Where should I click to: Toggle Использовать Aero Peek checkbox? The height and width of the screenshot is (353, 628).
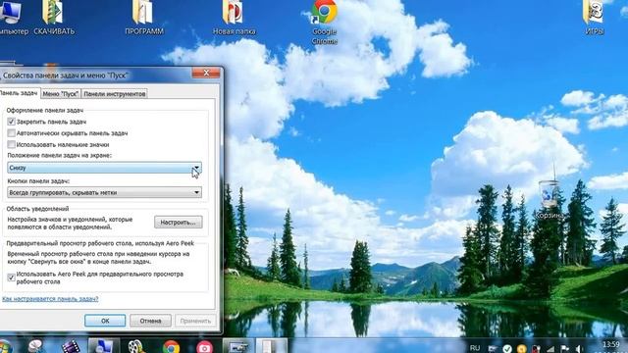pyautogui.click(x=11, y=277)
